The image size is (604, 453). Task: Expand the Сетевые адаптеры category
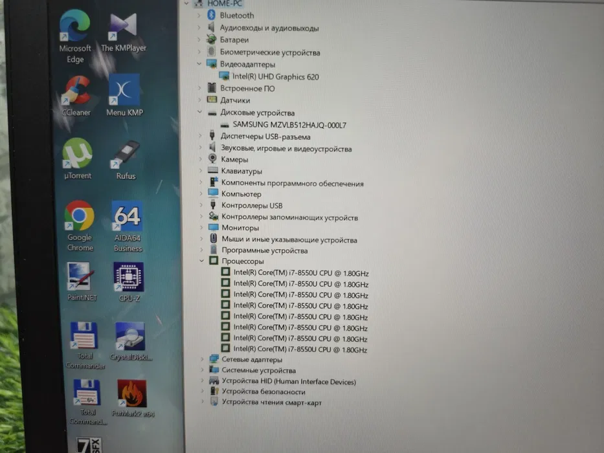point(202,359)
